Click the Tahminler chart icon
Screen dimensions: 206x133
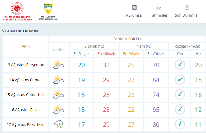159,8
